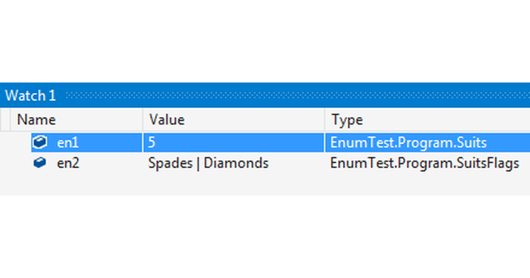The height and width of the screenshot is (278, 530).
Task: Click the divider between Name and Value columns
Action: (142, 120)
